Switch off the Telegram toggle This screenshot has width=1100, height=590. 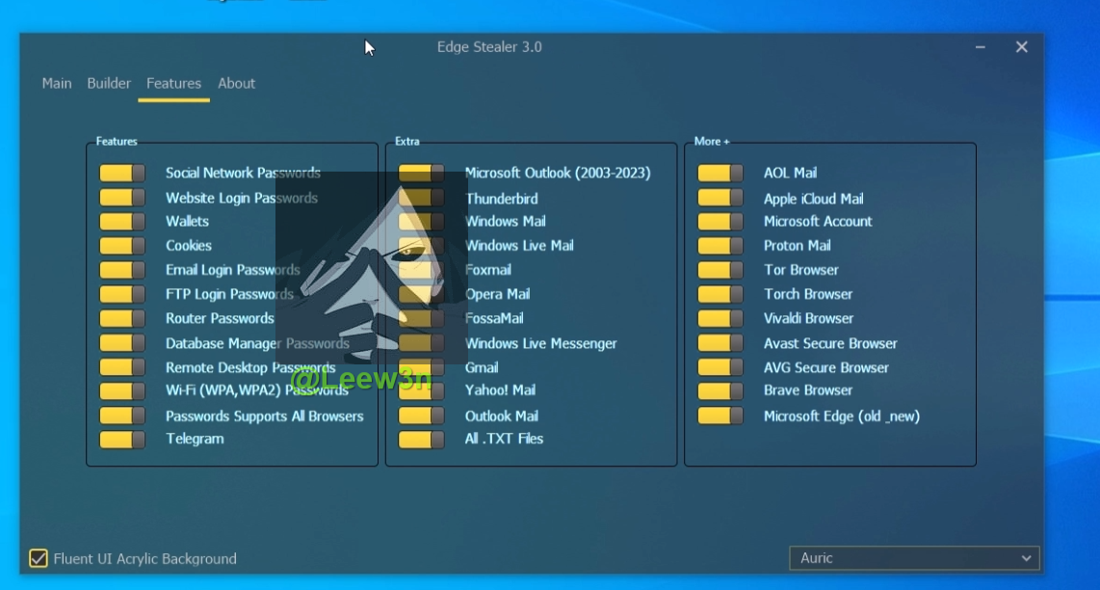pos(122,440)
